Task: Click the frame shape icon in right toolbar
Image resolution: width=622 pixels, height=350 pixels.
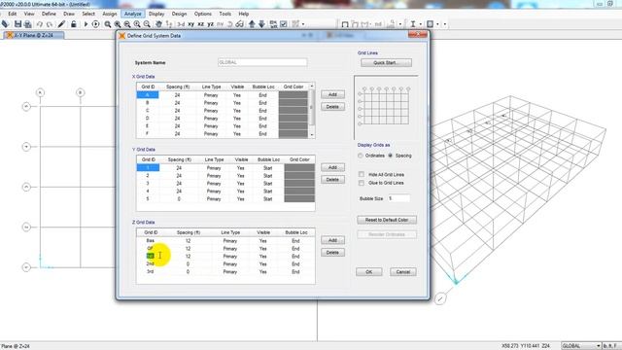Action: (x=345, y=24)
